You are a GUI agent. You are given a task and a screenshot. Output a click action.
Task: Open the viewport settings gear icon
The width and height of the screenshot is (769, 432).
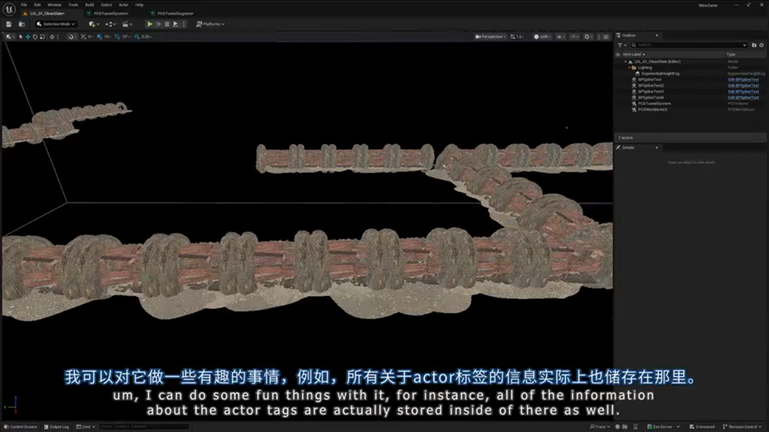click(x=587, y=37)
